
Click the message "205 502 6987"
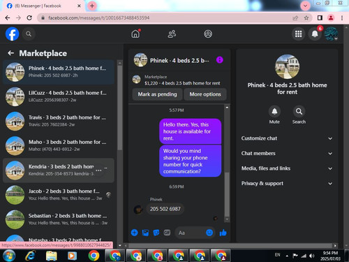(165, 209)
